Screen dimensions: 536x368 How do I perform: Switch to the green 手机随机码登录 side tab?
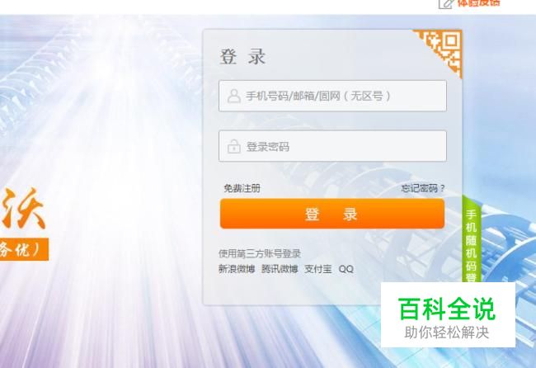coord(472,239)
